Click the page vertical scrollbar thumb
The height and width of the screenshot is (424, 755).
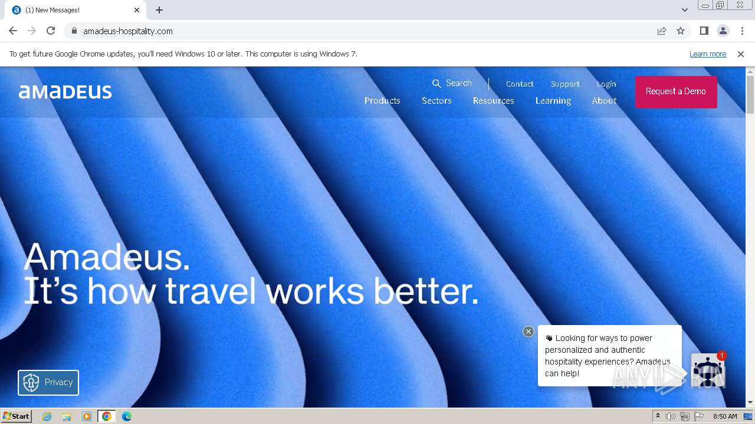750,94
